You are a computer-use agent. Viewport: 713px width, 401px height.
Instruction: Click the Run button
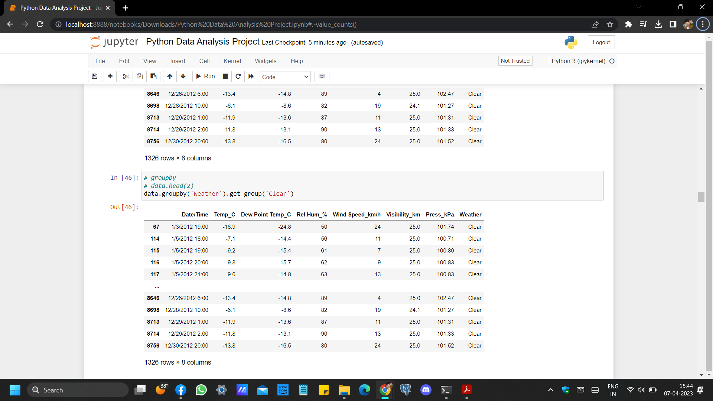[206, 76]
